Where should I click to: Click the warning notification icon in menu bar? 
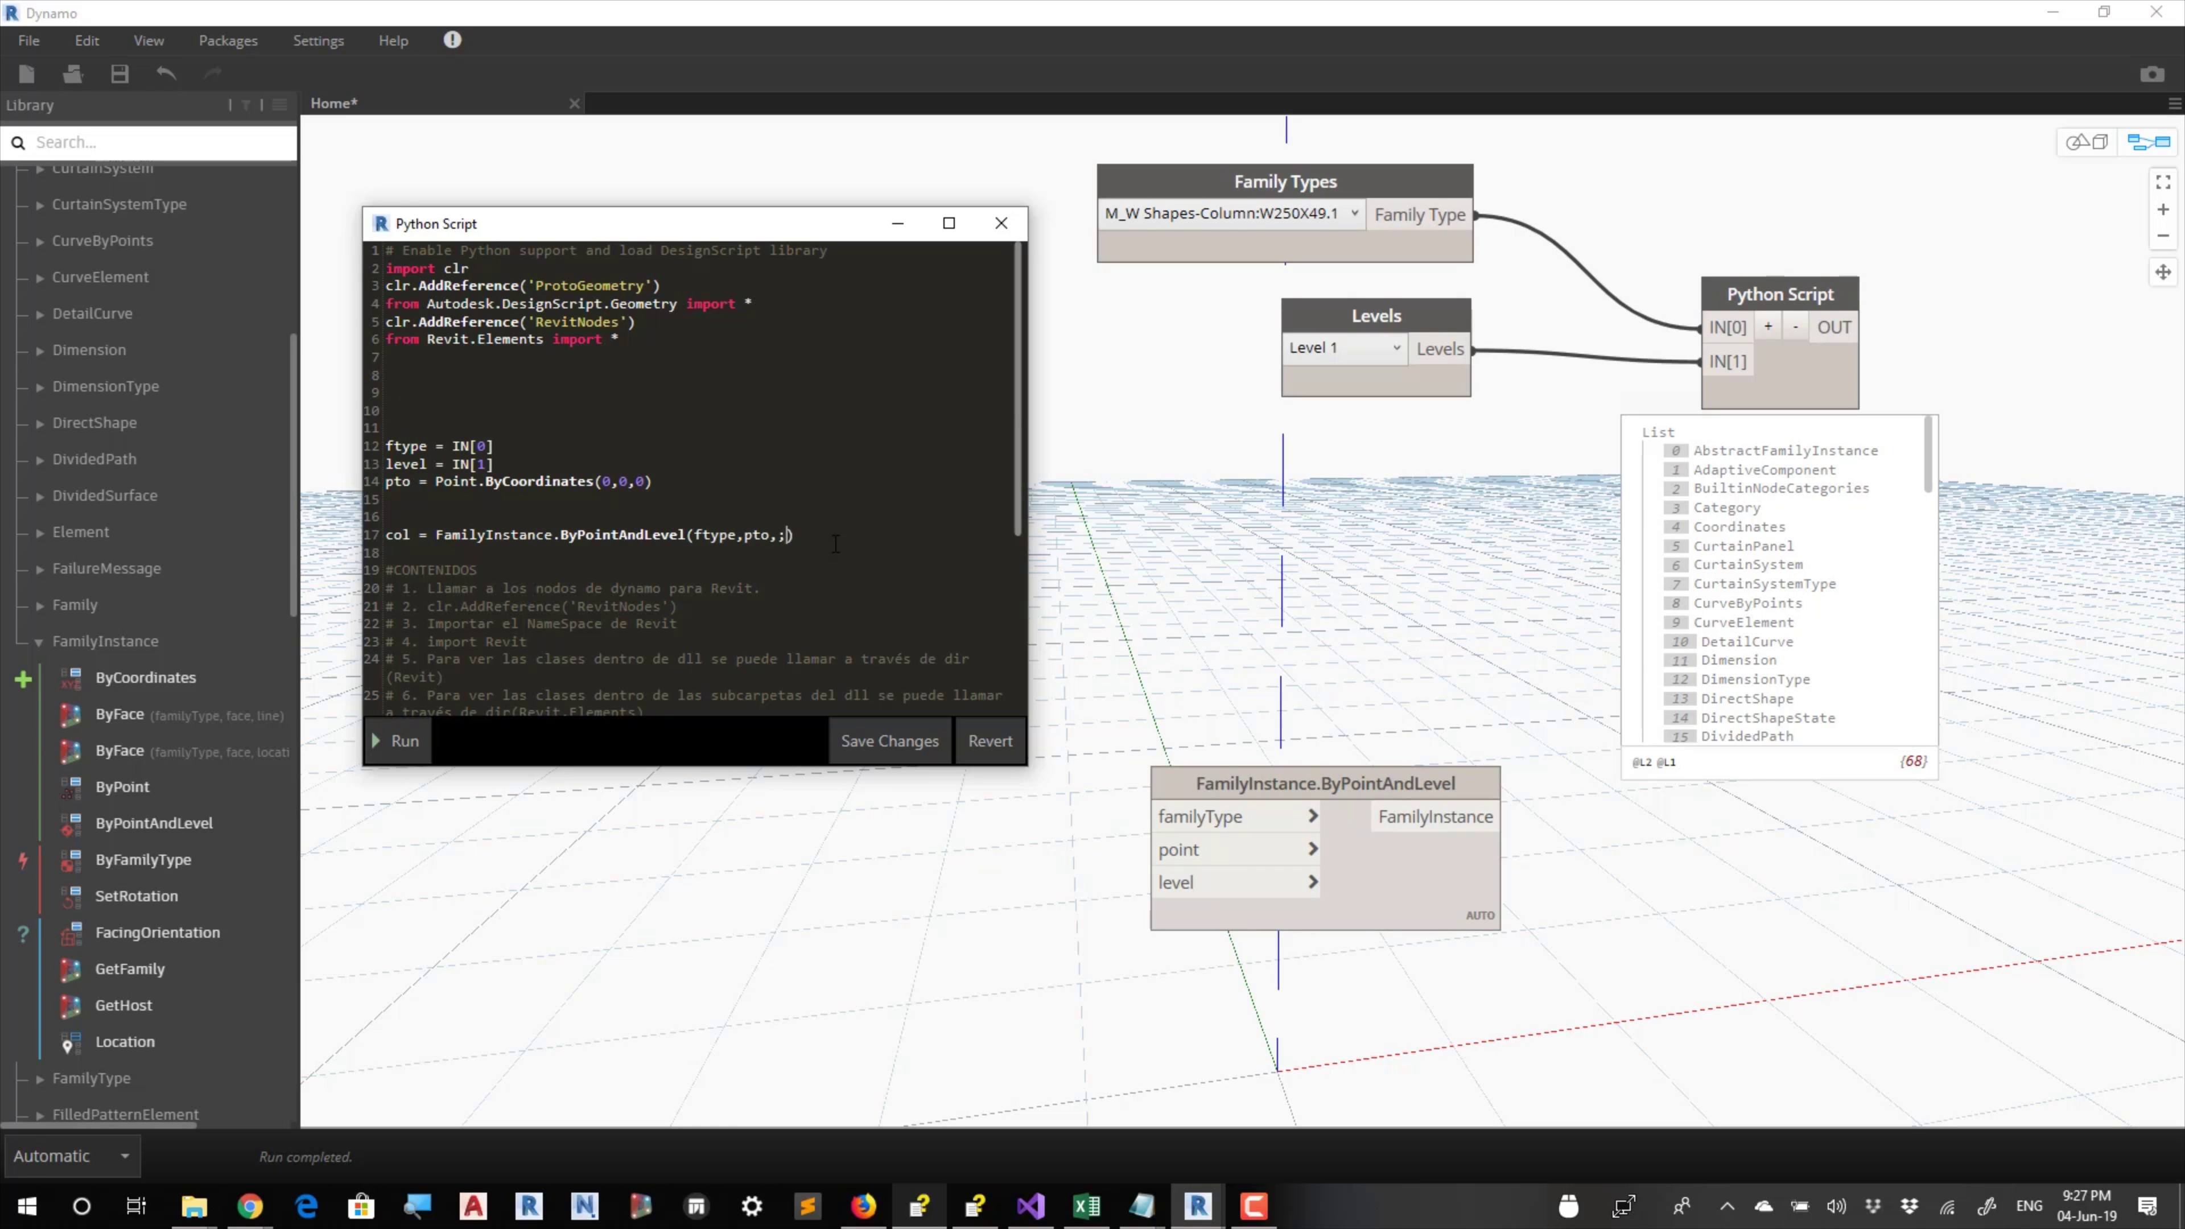(452, 40)
